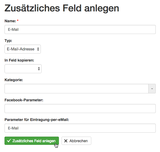Click the checkmark icon on the green button
The height and width of the screenshot is (152, 160).
9,141
